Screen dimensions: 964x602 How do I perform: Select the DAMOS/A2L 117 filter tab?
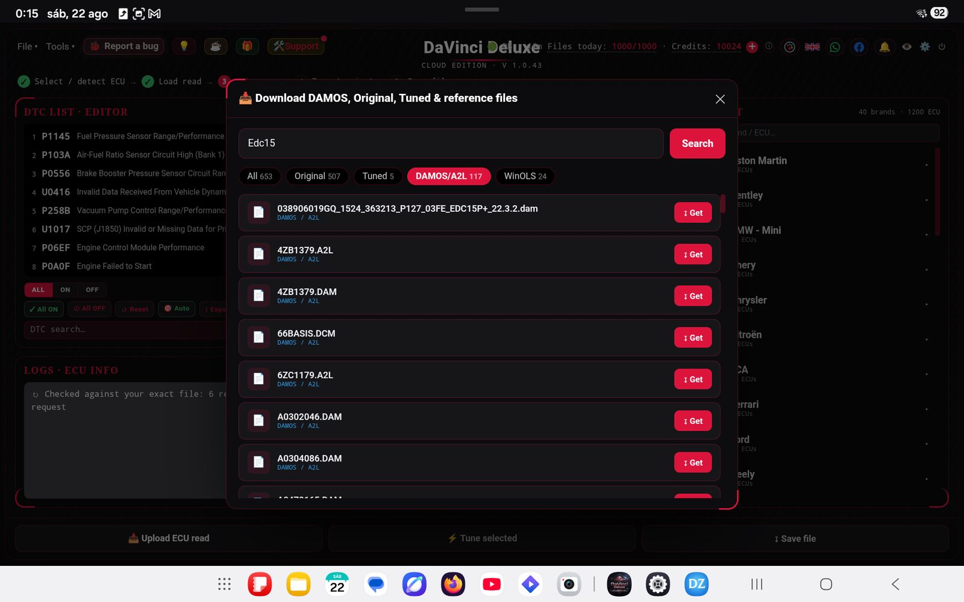pos(449,176)
